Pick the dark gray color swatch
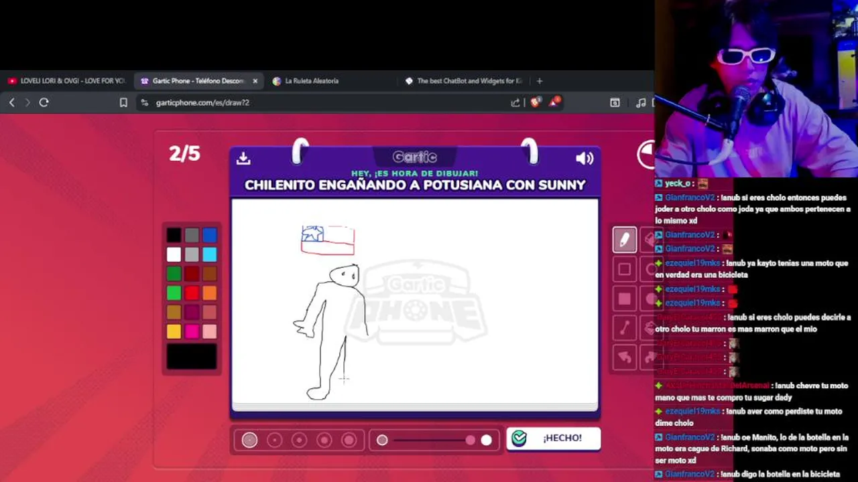 pos(192,235)
